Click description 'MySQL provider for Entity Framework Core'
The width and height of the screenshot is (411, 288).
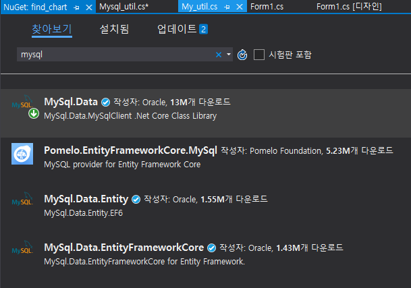[x=122, y=165]
